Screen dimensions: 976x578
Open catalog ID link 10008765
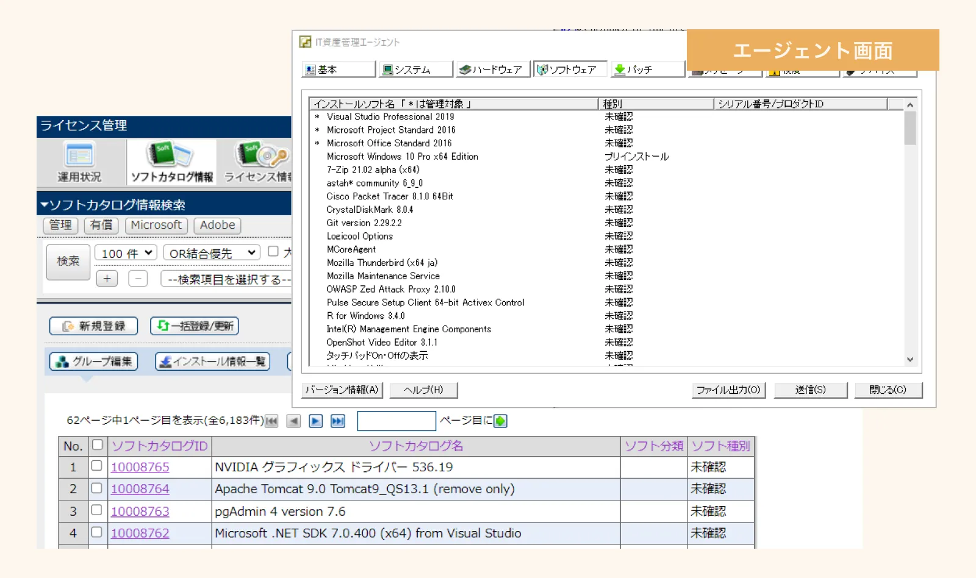pyautogui.click(x=140, y=467)
